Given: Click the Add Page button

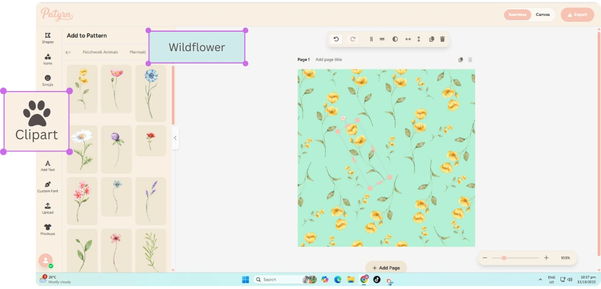Looking at the screenshot, I should tap(386, 268).
